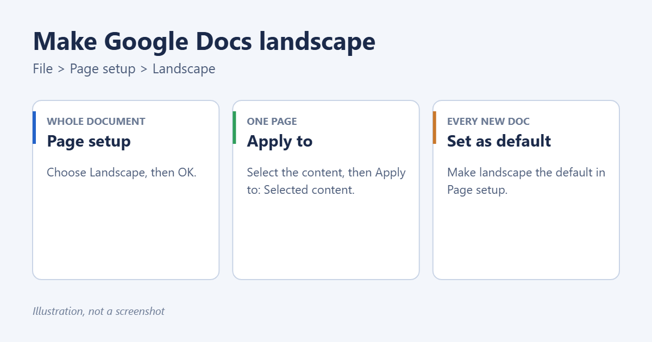Viewport: 652px width, 342px height.
Task: Select the 'Apply to' card title
Action: (x=280, y=141)
